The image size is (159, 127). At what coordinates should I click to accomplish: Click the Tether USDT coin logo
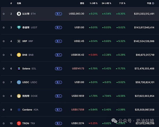point(19,28)
